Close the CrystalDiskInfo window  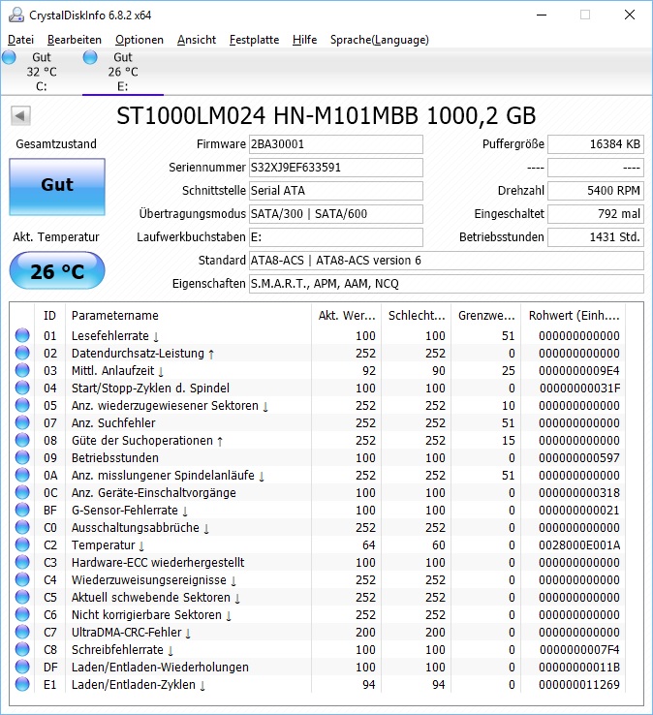point(630,16)
